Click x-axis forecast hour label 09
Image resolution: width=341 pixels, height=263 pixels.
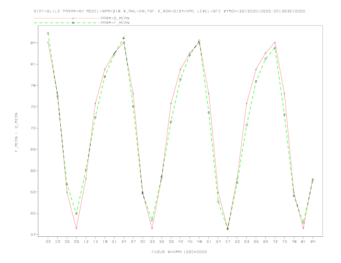pos(76,242)
